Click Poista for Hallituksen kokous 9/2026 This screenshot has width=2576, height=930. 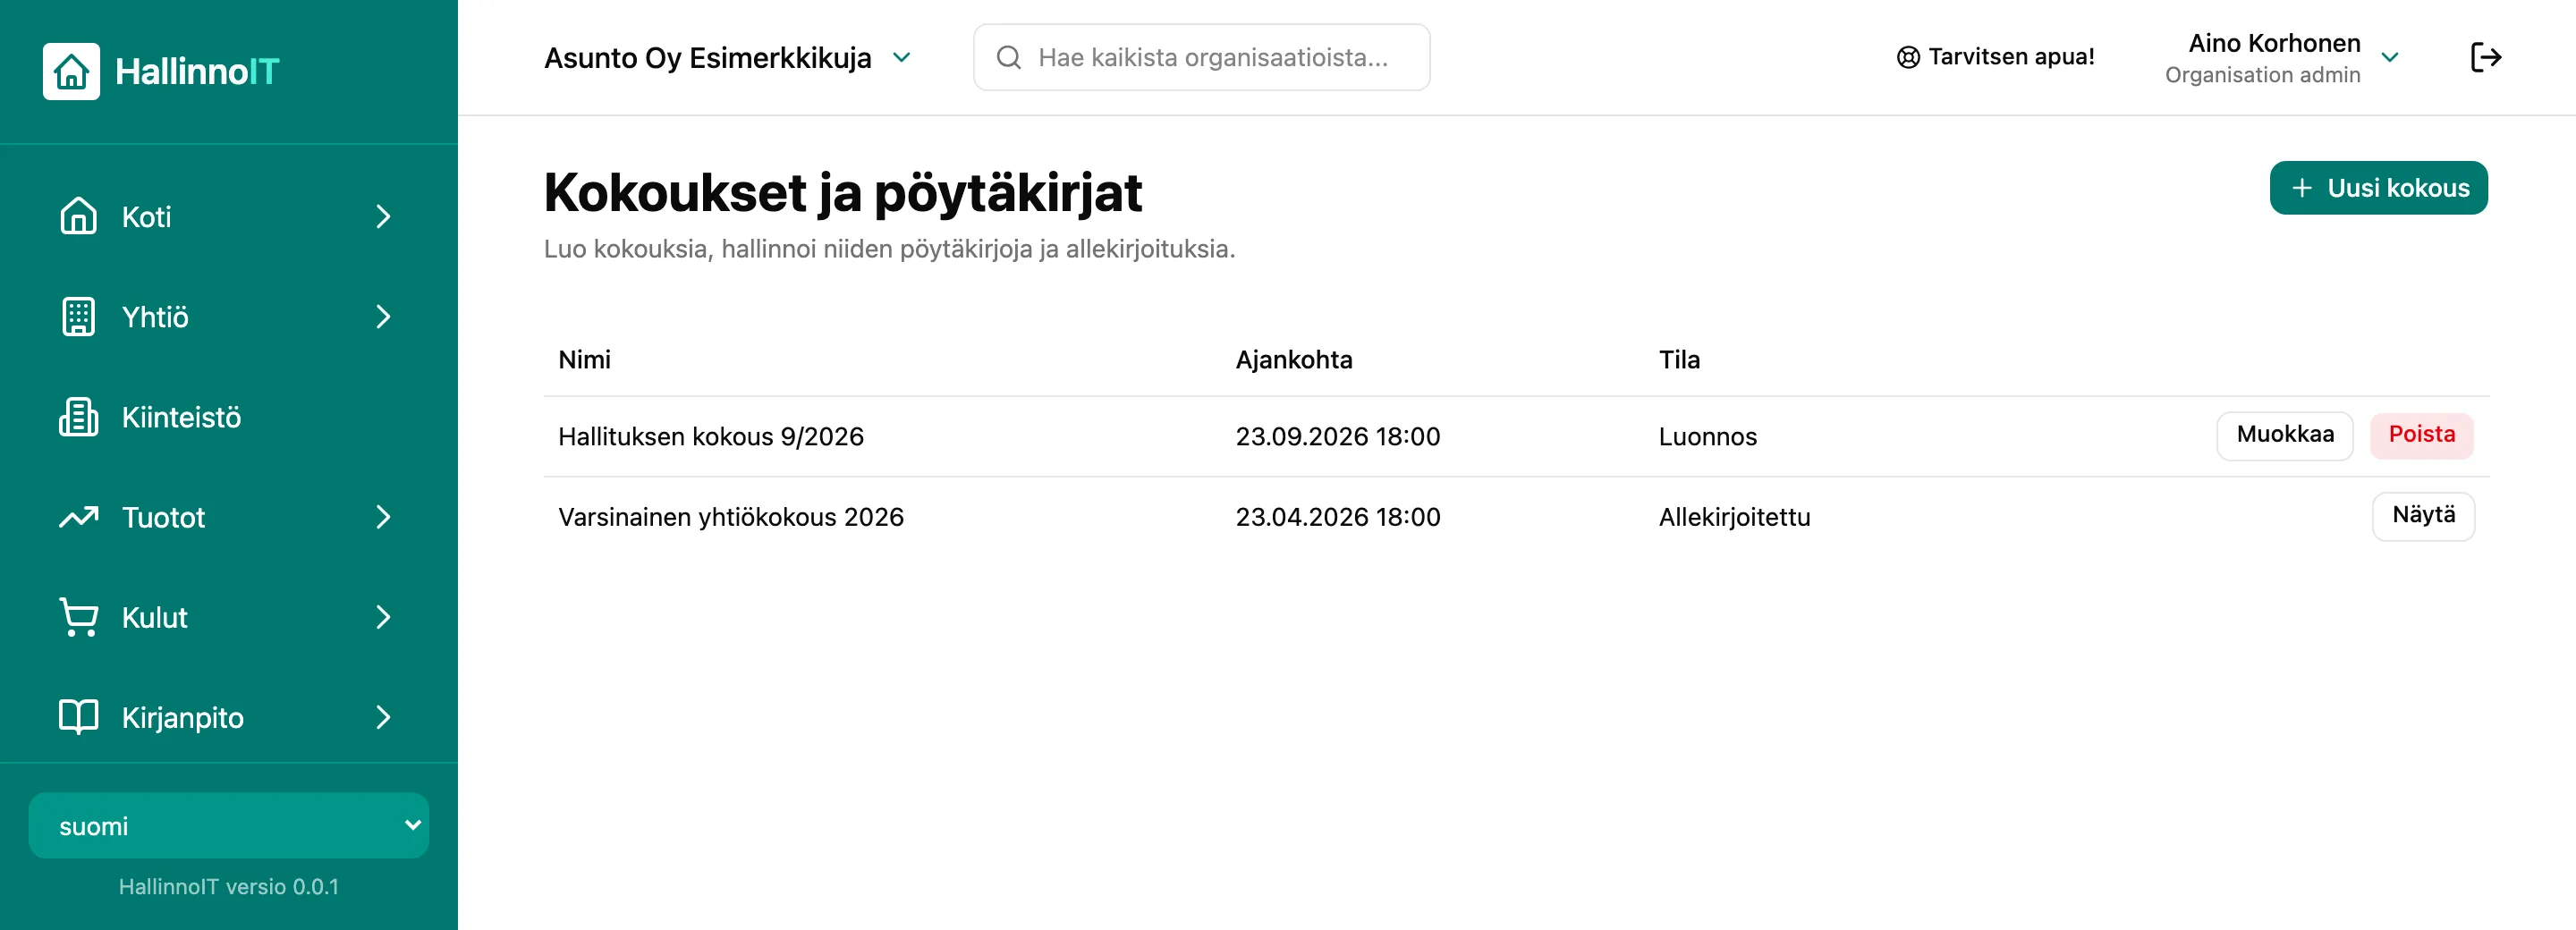click(x=2421, y=435)
